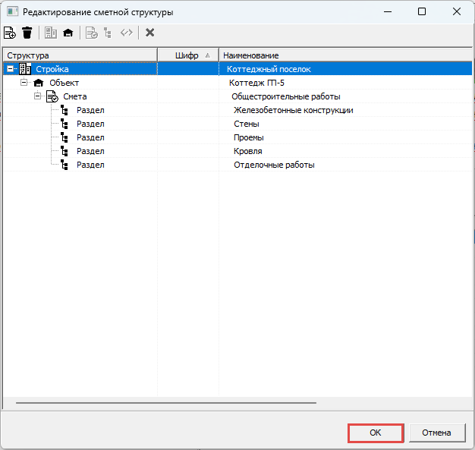Click the name Коттеджный поселок
The height and width of the screenshot is (450, 475).
click(269, 69)
